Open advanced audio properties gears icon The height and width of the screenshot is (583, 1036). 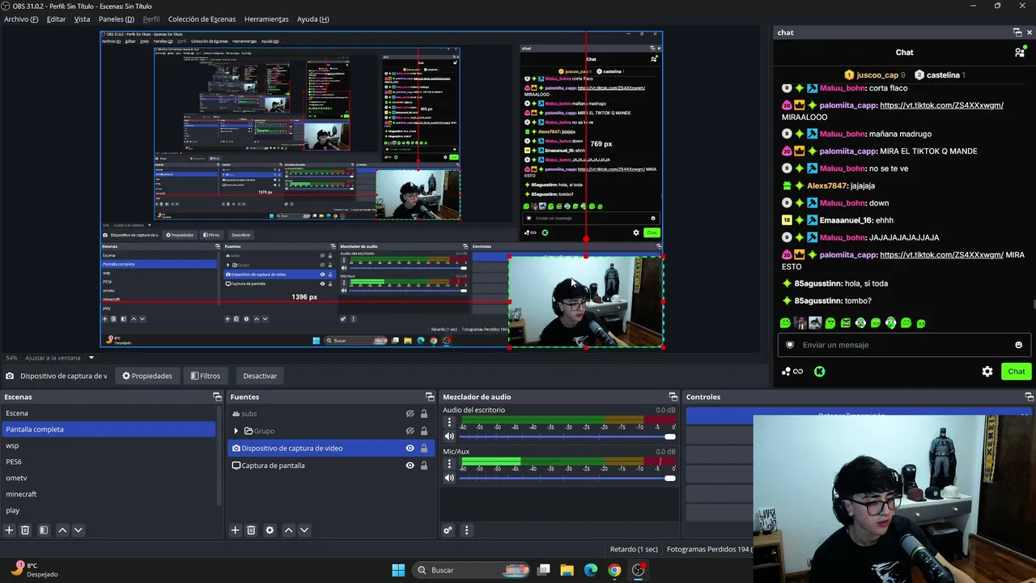pyautogui.click(x=448, y=530)
